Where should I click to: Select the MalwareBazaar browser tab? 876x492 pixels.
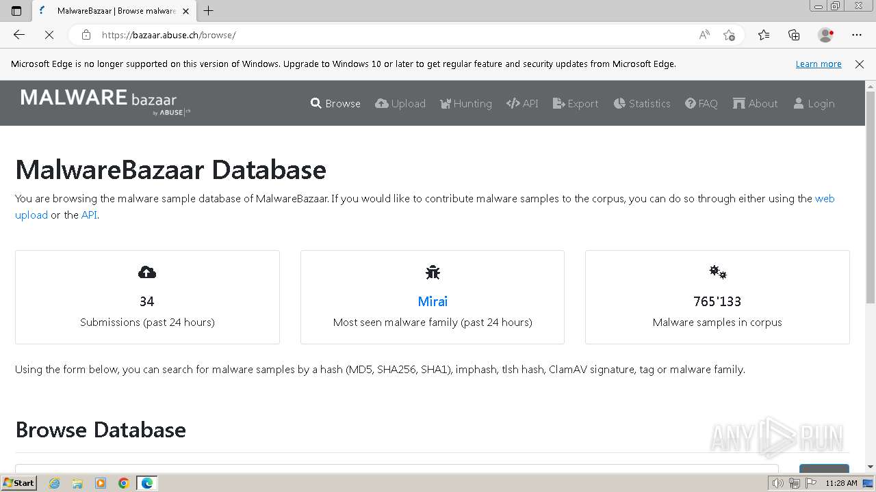click(114, 11)
